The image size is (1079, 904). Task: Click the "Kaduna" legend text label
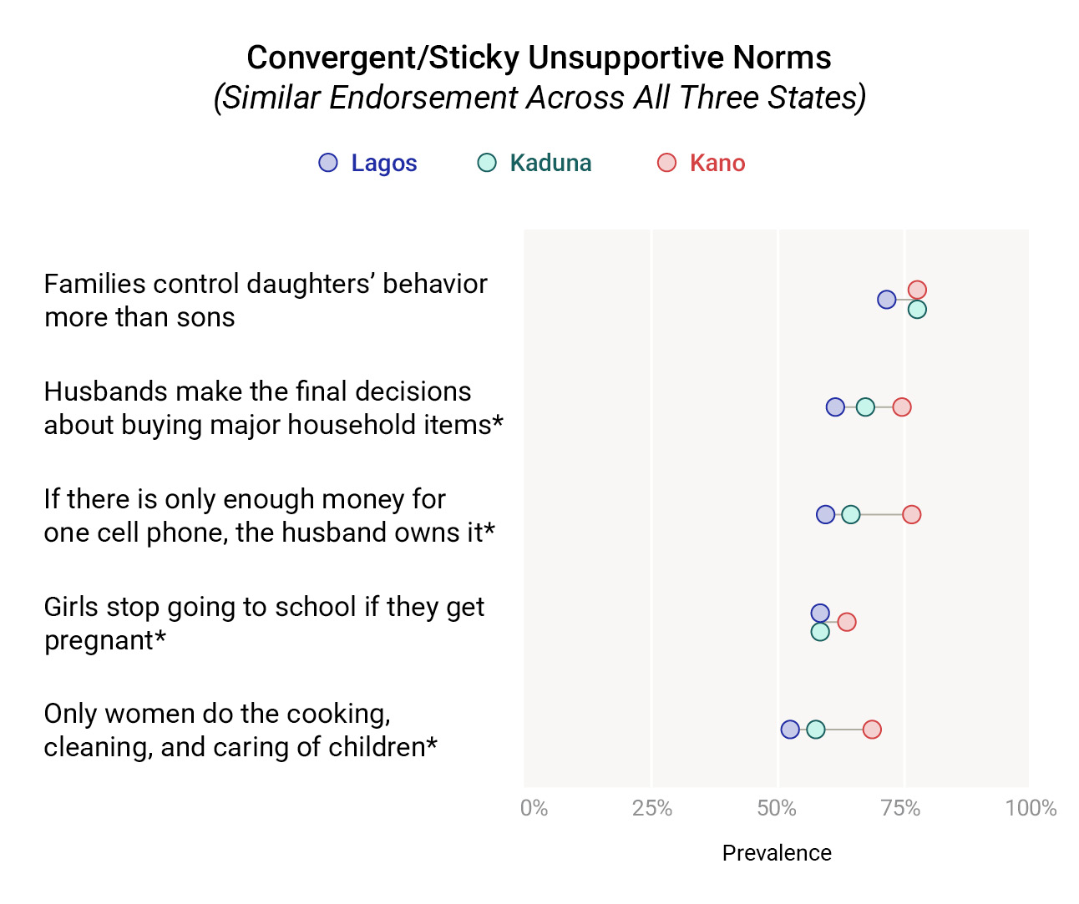point(550,163)
